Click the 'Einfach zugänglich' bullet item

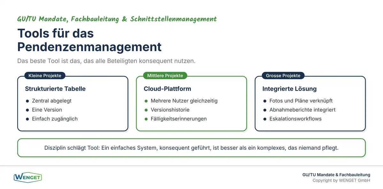[52, 119]
